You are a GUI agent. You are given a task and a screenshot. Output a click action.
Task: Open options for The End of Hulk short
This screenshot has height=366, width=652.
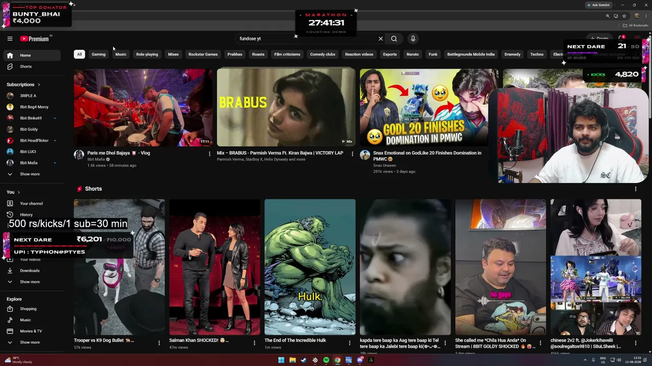tap(349, 343)
